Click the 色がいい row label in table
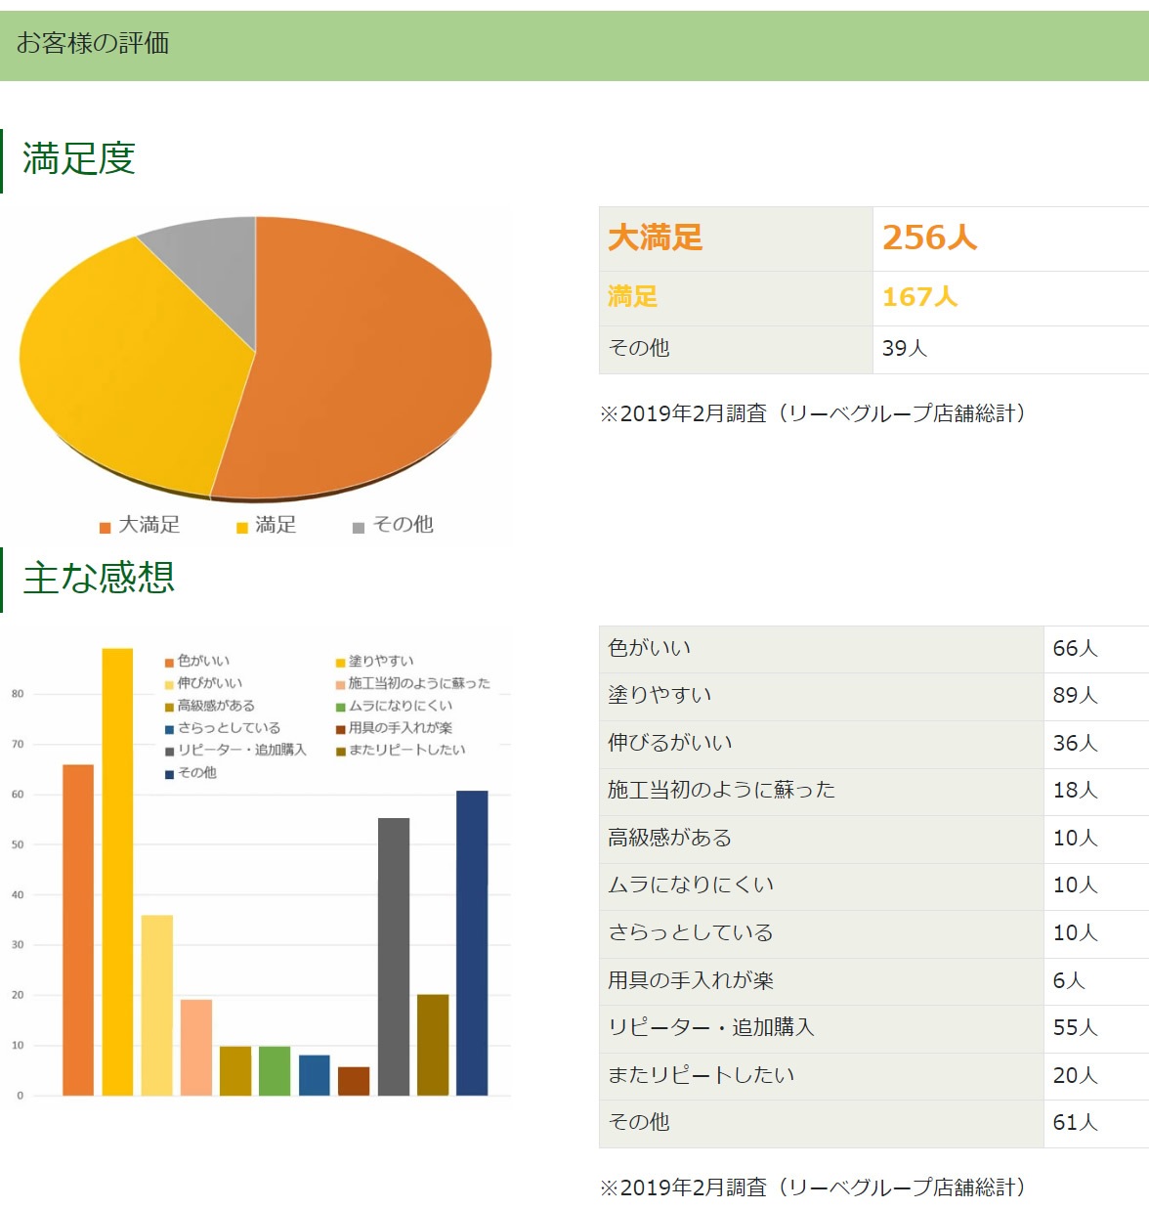The height and width of the screenshot is (1209, 1149). [x=650, y=648]
